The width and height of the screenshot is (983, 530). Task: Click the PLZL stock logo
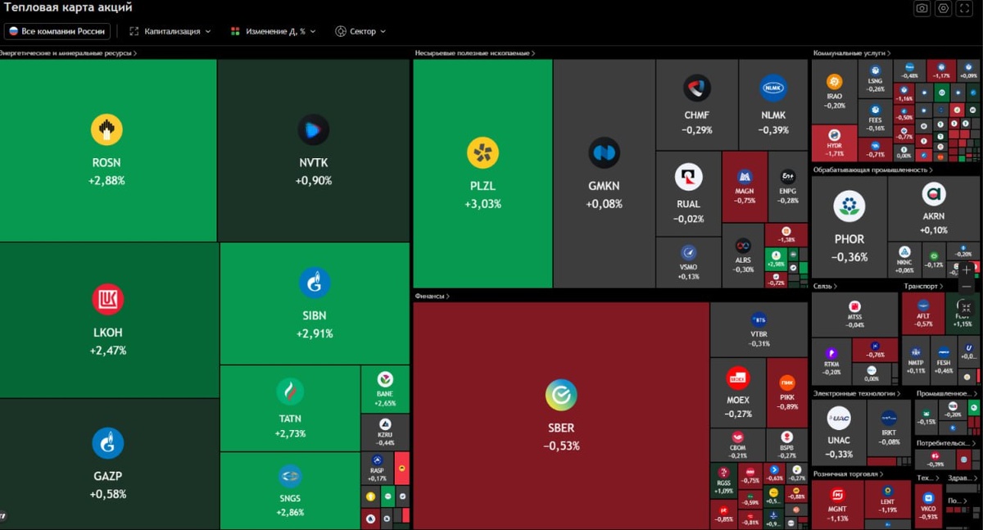[482, 153]
